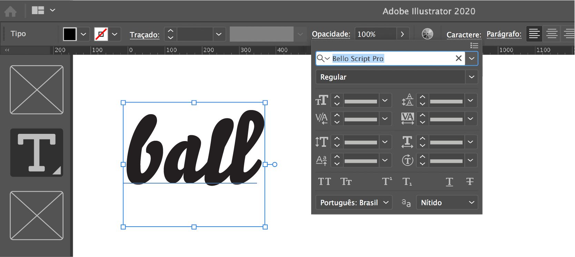Clear the font name field
Image resolution: width=575 pixels, height=257 pixels.
[x=458, y=58]
